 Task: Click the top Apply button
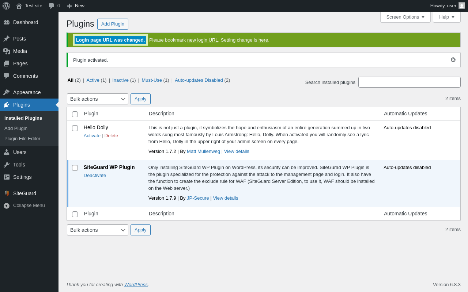(140, 99)
